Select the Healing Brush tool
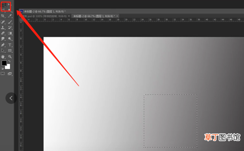Image resolution: width=244 pixels, height=151 pixels. [3, 22]
